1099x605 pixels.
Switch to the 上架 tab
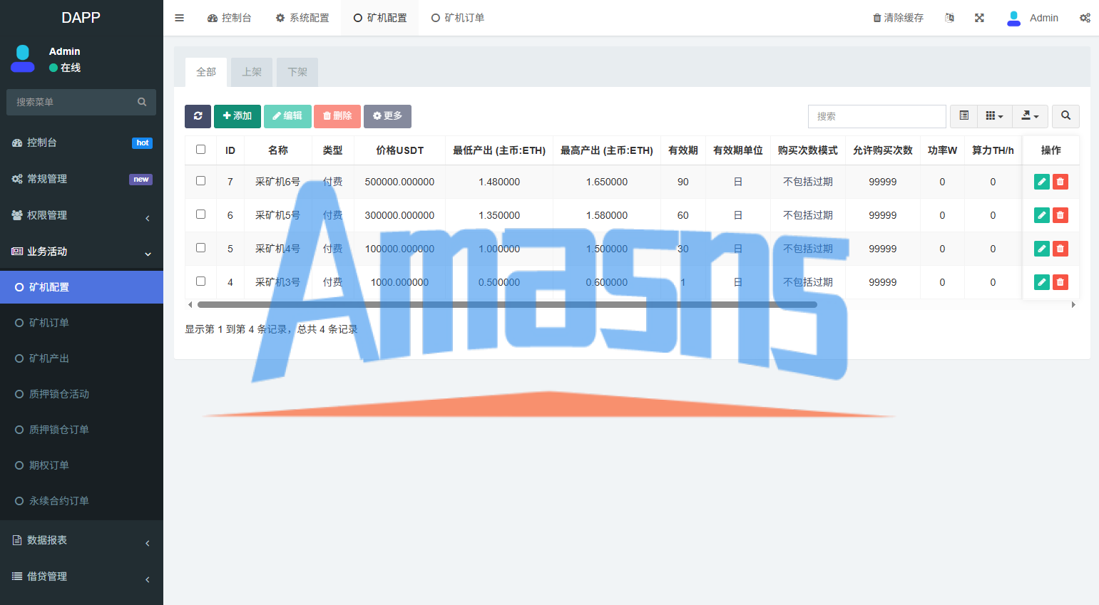[252, 72]
